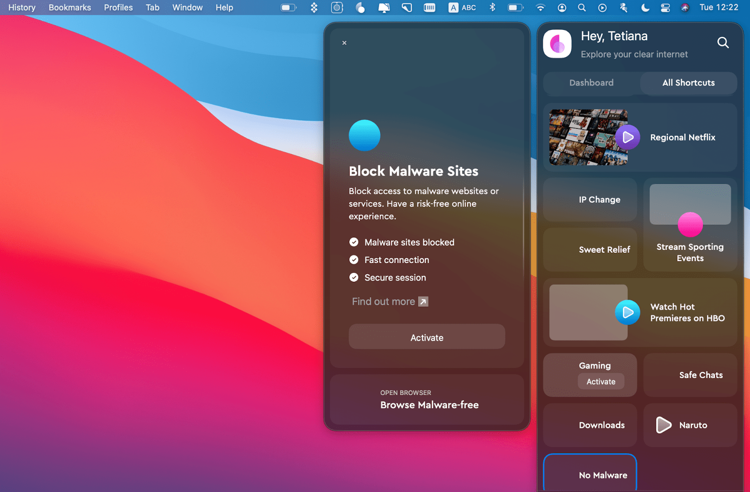Open the History menu
Screen dimensions: 750x492
pos(22,7)
